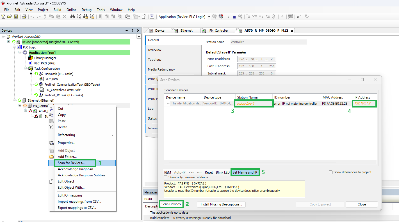Click the New file toolbar icon
Screen dimensions: 399x222
click(3, 17)
